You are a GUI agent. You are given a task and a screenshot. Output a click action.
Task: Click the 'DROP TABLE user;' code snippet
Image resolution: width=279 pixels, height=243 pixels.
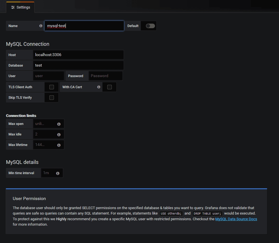[x=207, y=214]
